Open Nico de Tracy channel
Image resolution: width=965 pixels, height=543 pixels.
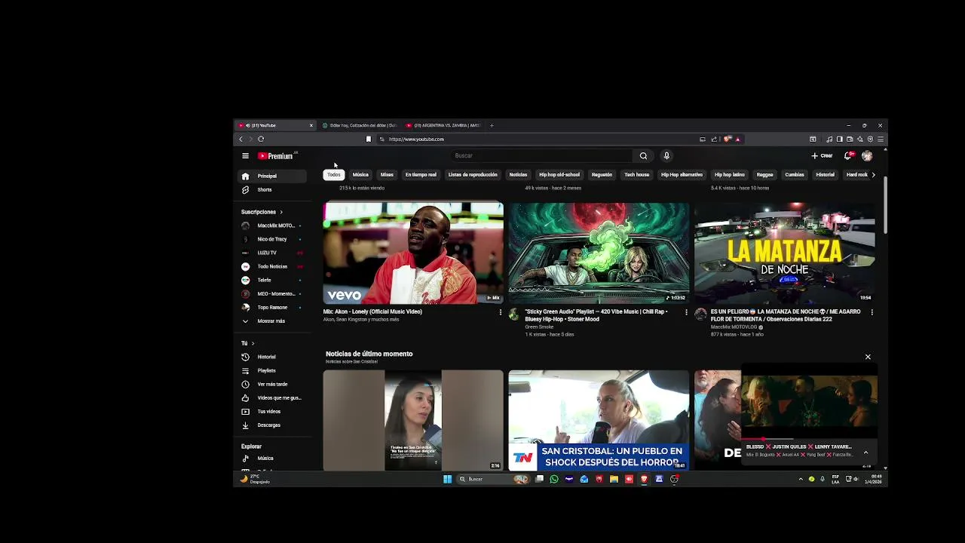click(271, 239)
